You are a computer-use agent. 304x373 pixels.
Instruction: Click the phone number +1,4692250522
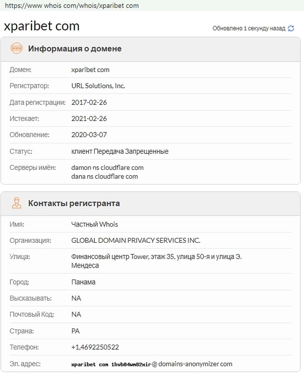pyautogui.click(x=95, y=347)
